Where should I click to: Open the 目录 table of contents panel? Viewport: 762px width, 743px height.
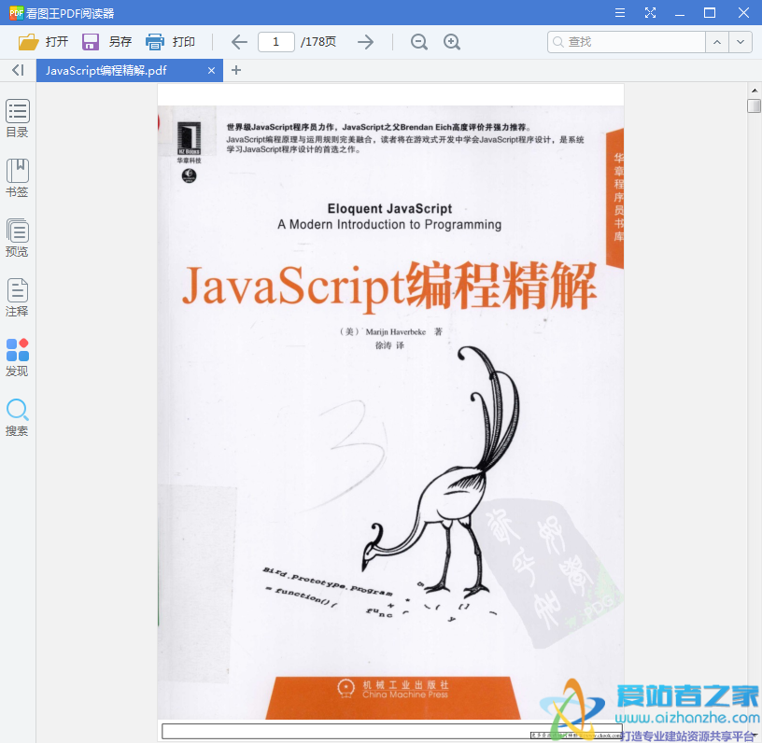(x=17, y=118)
